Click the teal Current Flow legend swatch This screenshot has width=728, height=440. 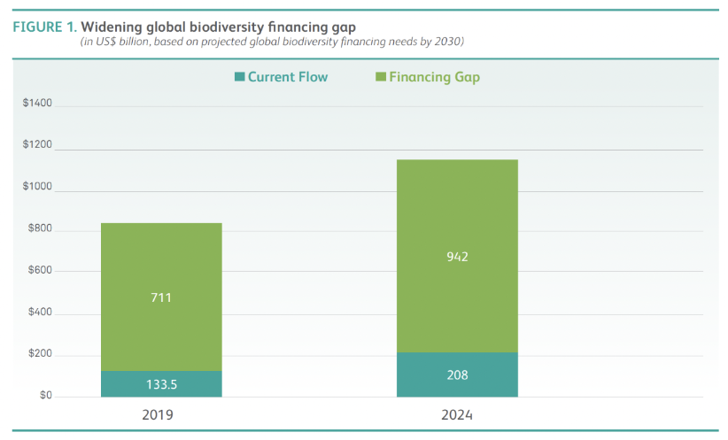(240, 77)
